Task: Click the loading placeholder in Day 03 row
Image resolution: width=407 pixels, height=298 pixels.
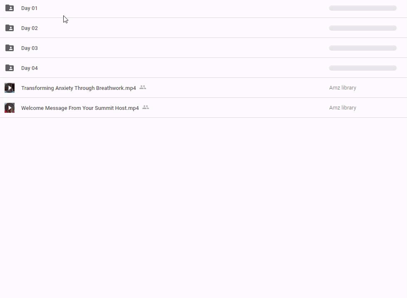Action: click(362, 48)
